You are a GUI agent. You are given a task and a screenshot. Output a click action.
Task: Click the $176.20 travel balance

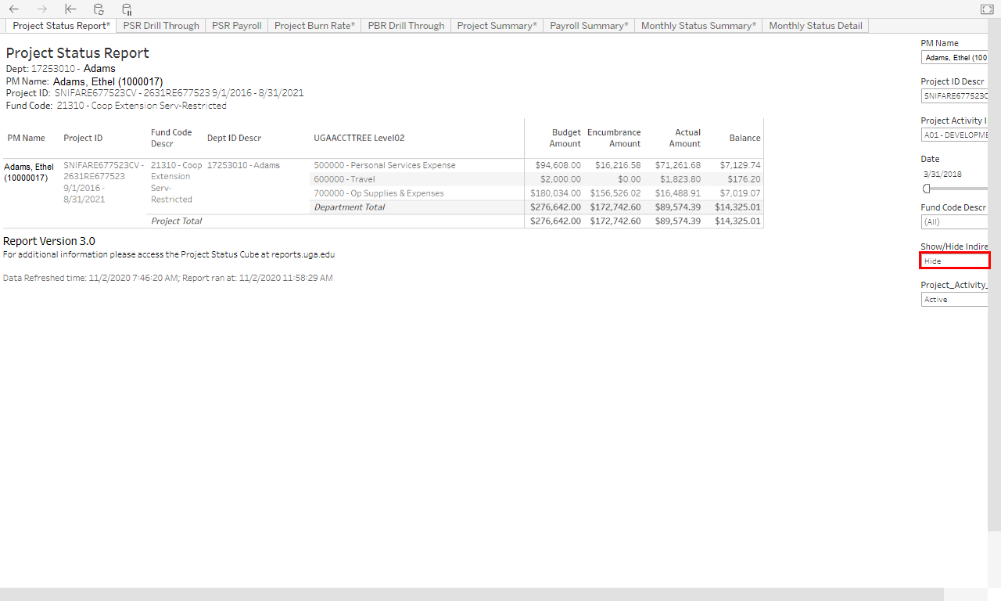[x=744, y=179]
